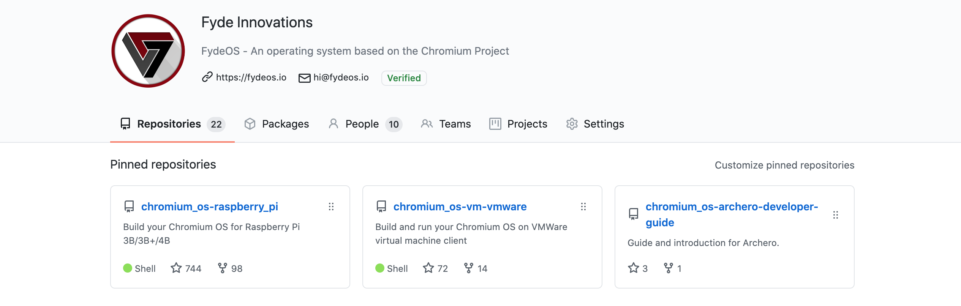Click the Fyde Innovations organization avatar logo
The image size is (961, 306).
(148, 51)
